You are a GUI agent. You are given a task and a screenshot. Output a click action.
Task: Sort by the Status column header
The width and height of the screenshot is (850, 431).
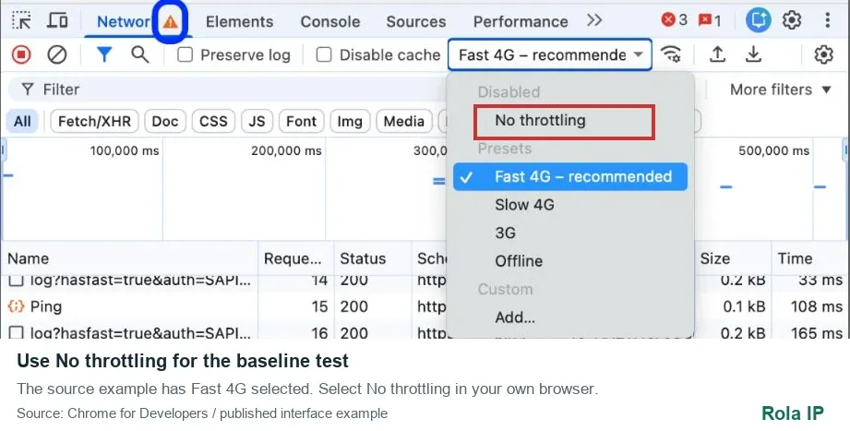373,258
